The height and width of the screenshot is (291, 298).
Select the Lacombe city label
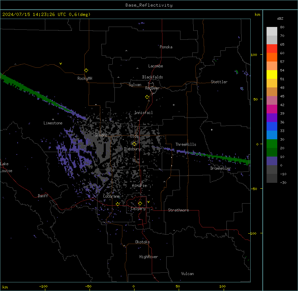point(156,66)
